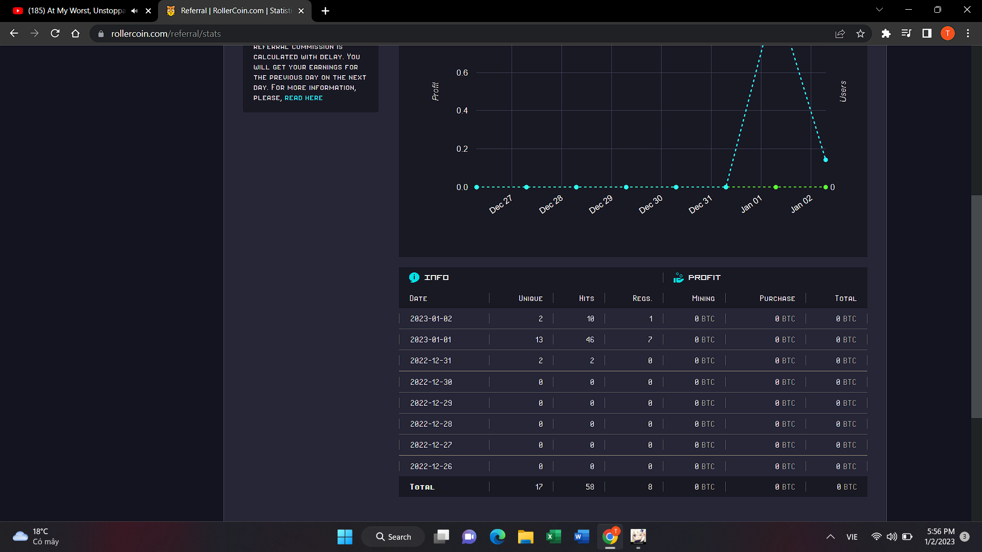Go back to the previous page

[x=14, y=33]
